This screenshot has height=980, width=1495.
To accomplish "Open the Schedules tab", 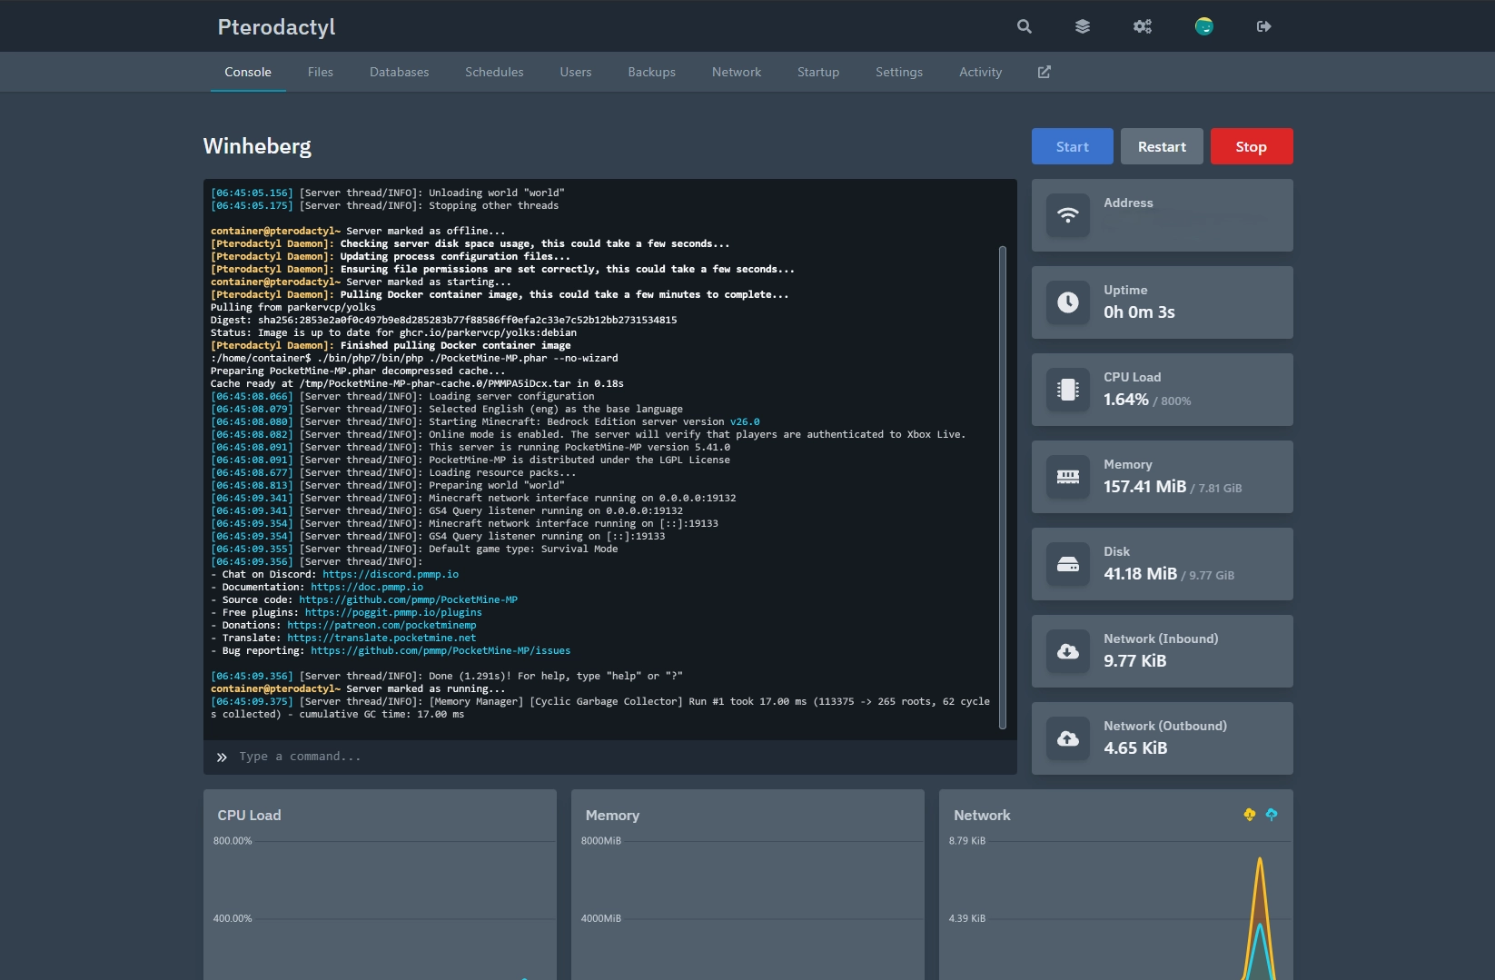I will pos(494,72).
